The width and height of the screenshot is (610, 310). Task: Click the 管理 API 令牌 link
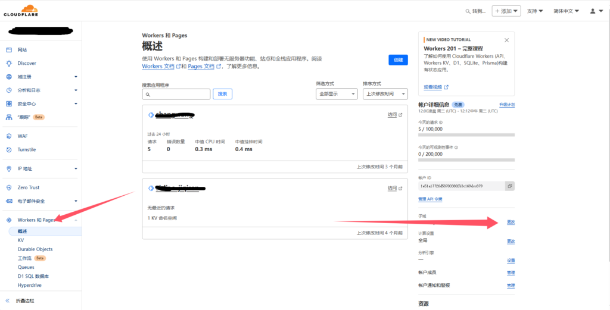(430, 199)
